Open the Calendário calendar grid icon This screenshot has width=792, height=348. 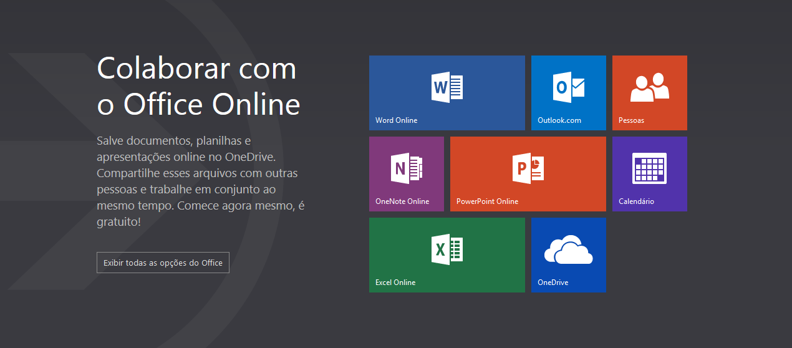649,168
